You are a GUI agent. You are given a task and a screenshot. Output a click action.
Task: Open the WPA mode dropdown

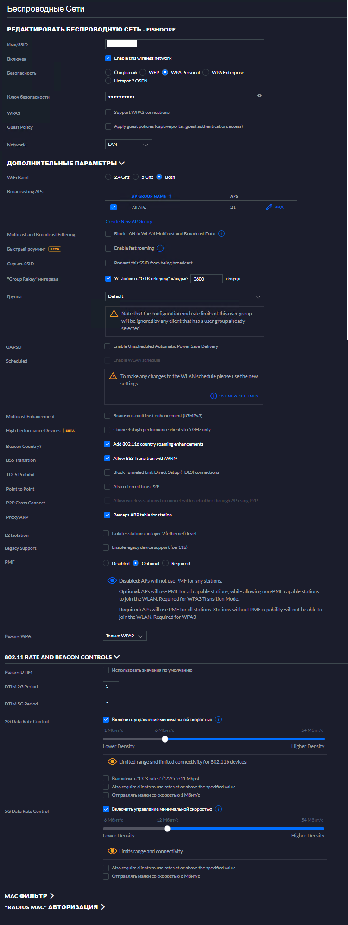point(125,636)
